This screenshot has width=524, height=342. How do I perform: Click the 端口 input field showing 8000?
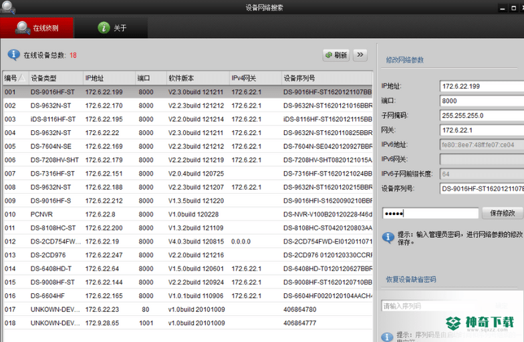click(481, 101)
